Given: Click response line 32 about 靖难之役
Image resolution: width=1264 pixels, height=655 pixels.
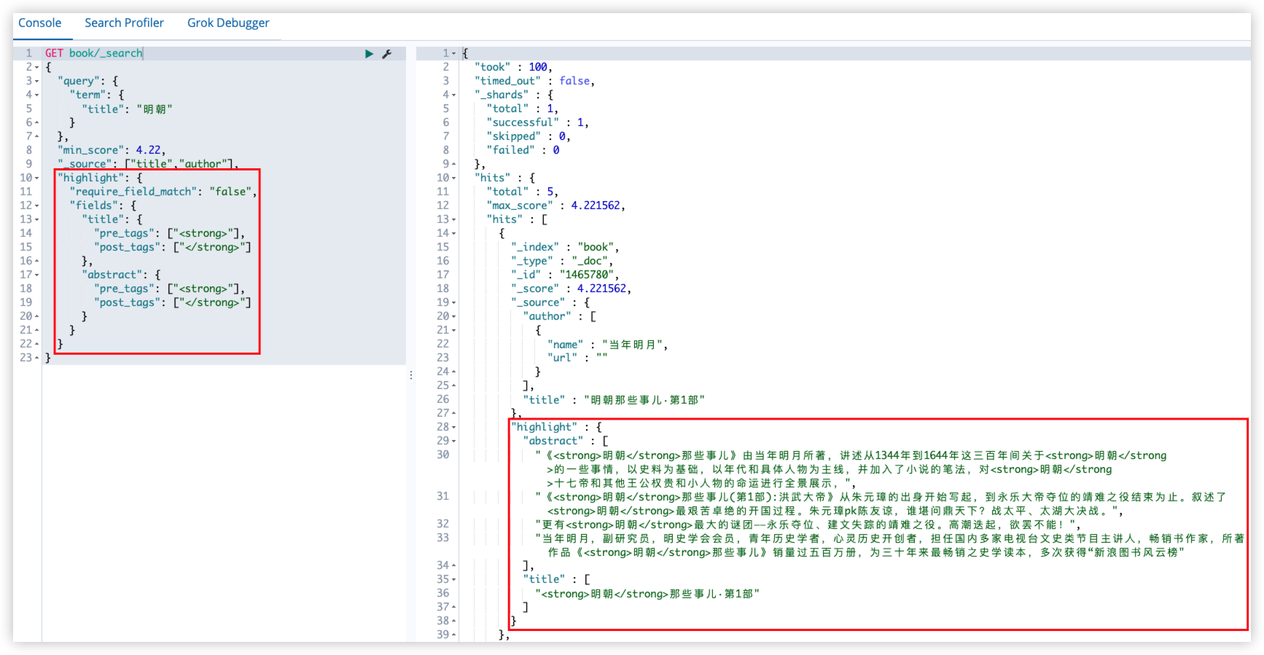Looking at the screenshot, I should pos(809,524).
